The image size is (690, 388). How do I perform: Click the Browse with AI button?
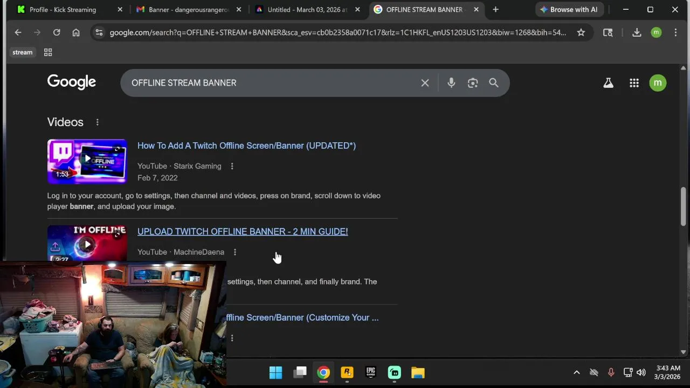point(569,10)
